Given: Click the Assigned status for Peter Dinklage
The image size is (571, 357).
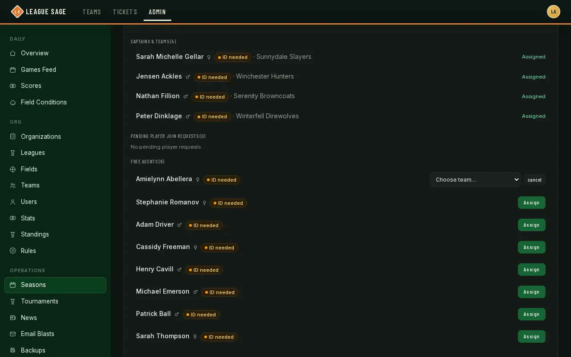Looking at the screenshot, I should point(534,116).
